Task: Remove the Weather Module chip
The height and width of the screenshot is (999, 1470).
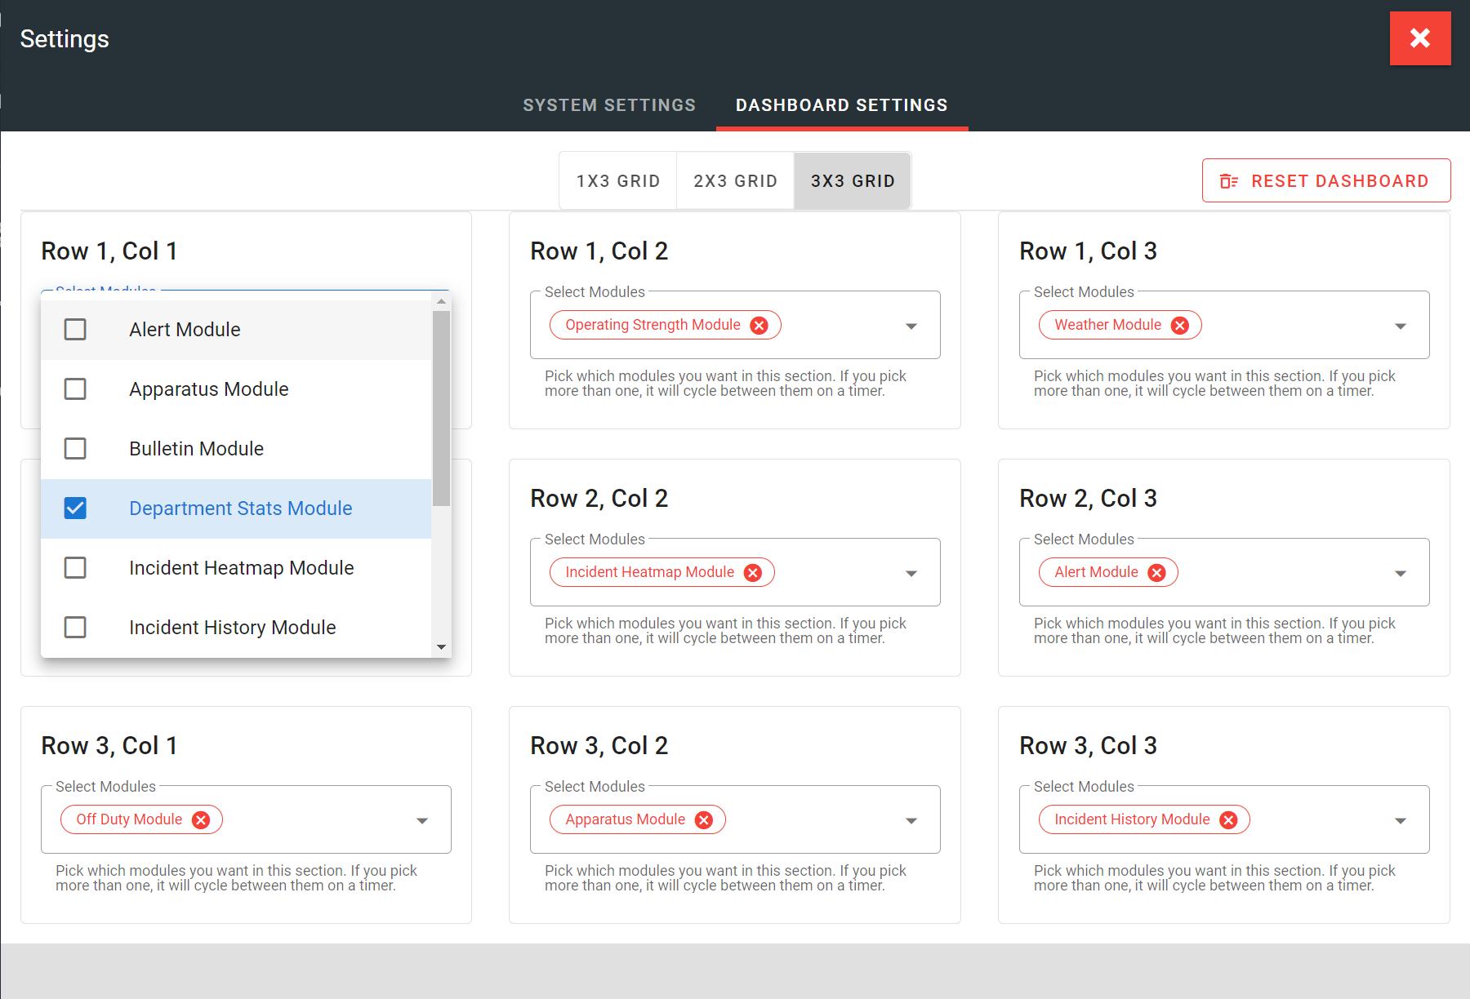Action: [1179, 326]
